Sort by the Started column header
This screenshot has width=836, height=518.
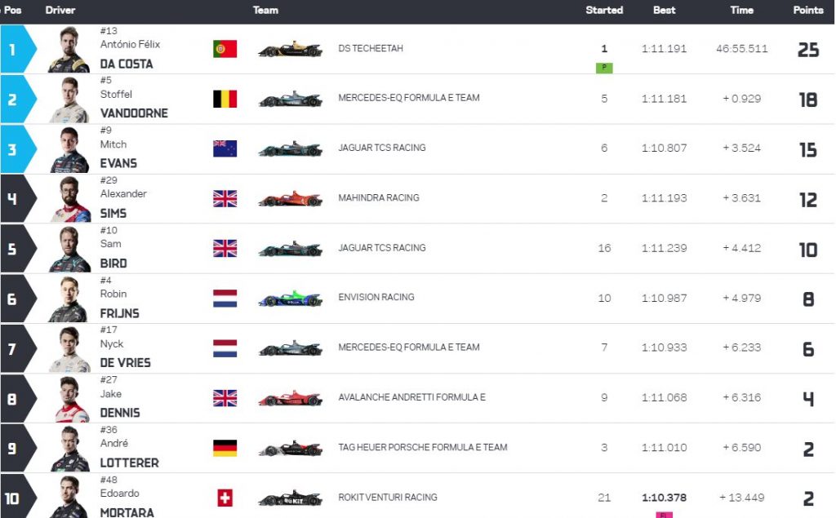[x=604, y=10]
